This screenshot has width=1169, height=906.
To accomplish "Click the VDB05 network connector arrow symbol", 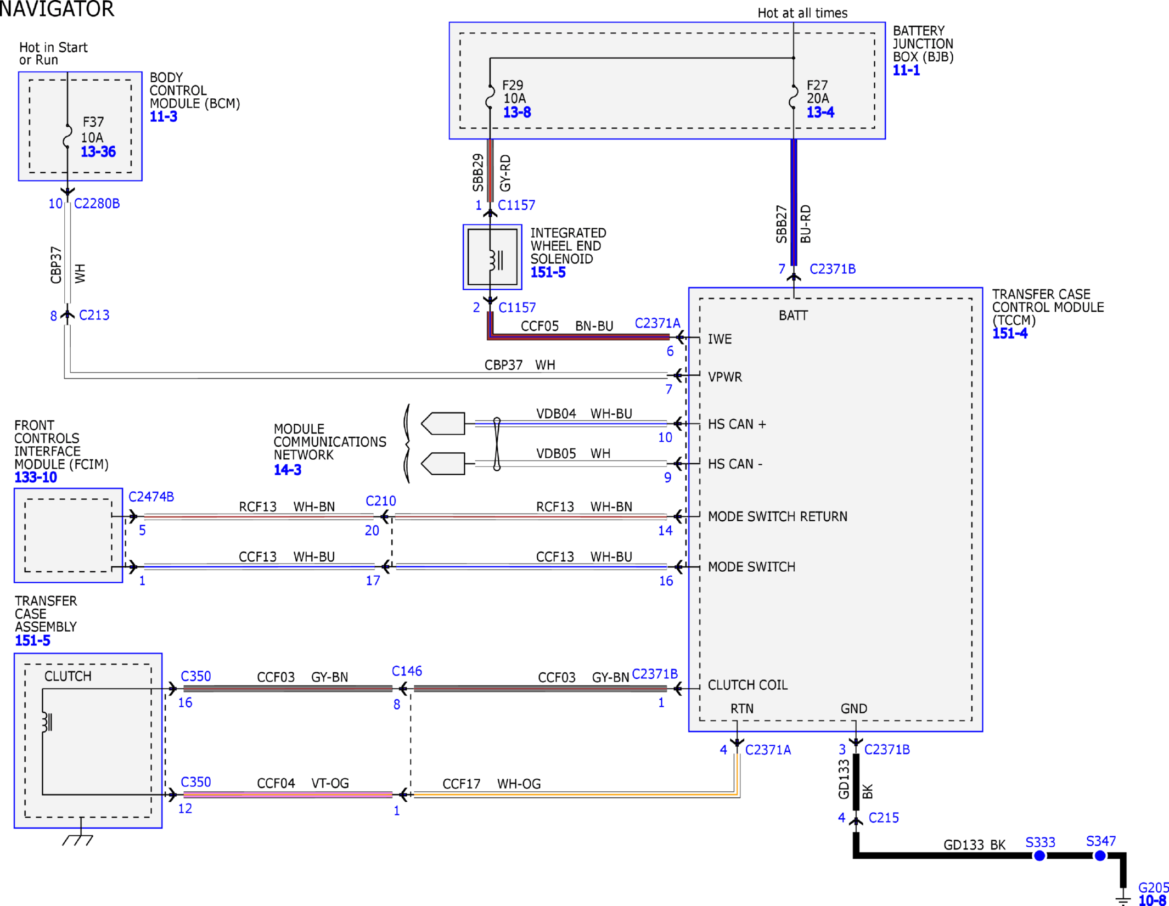I will [x=443, y=464].
